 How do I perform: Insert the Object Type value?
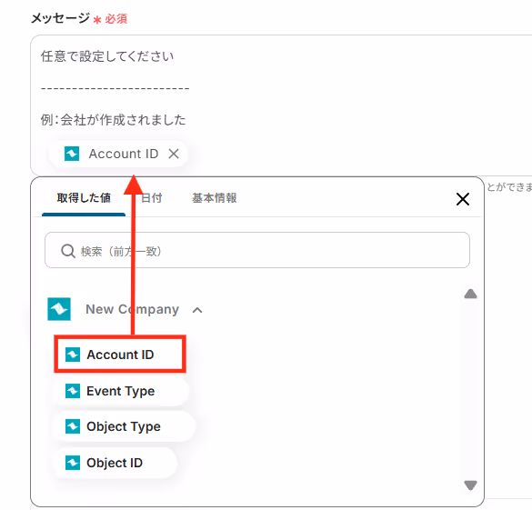click(x=124, y=426)
